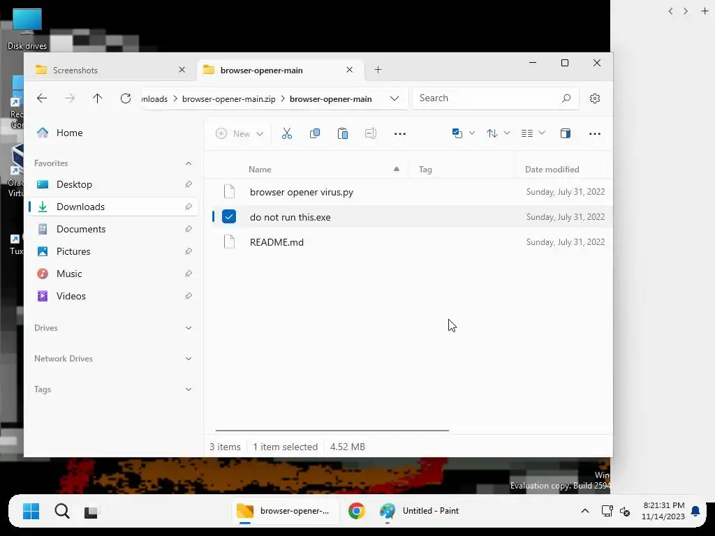
Task: Unpin Videos from Favorites
Action: (189, 296)
